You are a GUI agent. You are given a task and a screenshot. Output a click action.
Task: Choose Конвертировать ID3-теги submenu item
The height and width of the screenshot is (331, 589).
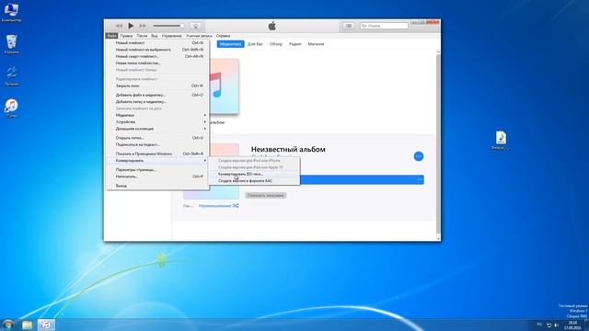[254, 174]
